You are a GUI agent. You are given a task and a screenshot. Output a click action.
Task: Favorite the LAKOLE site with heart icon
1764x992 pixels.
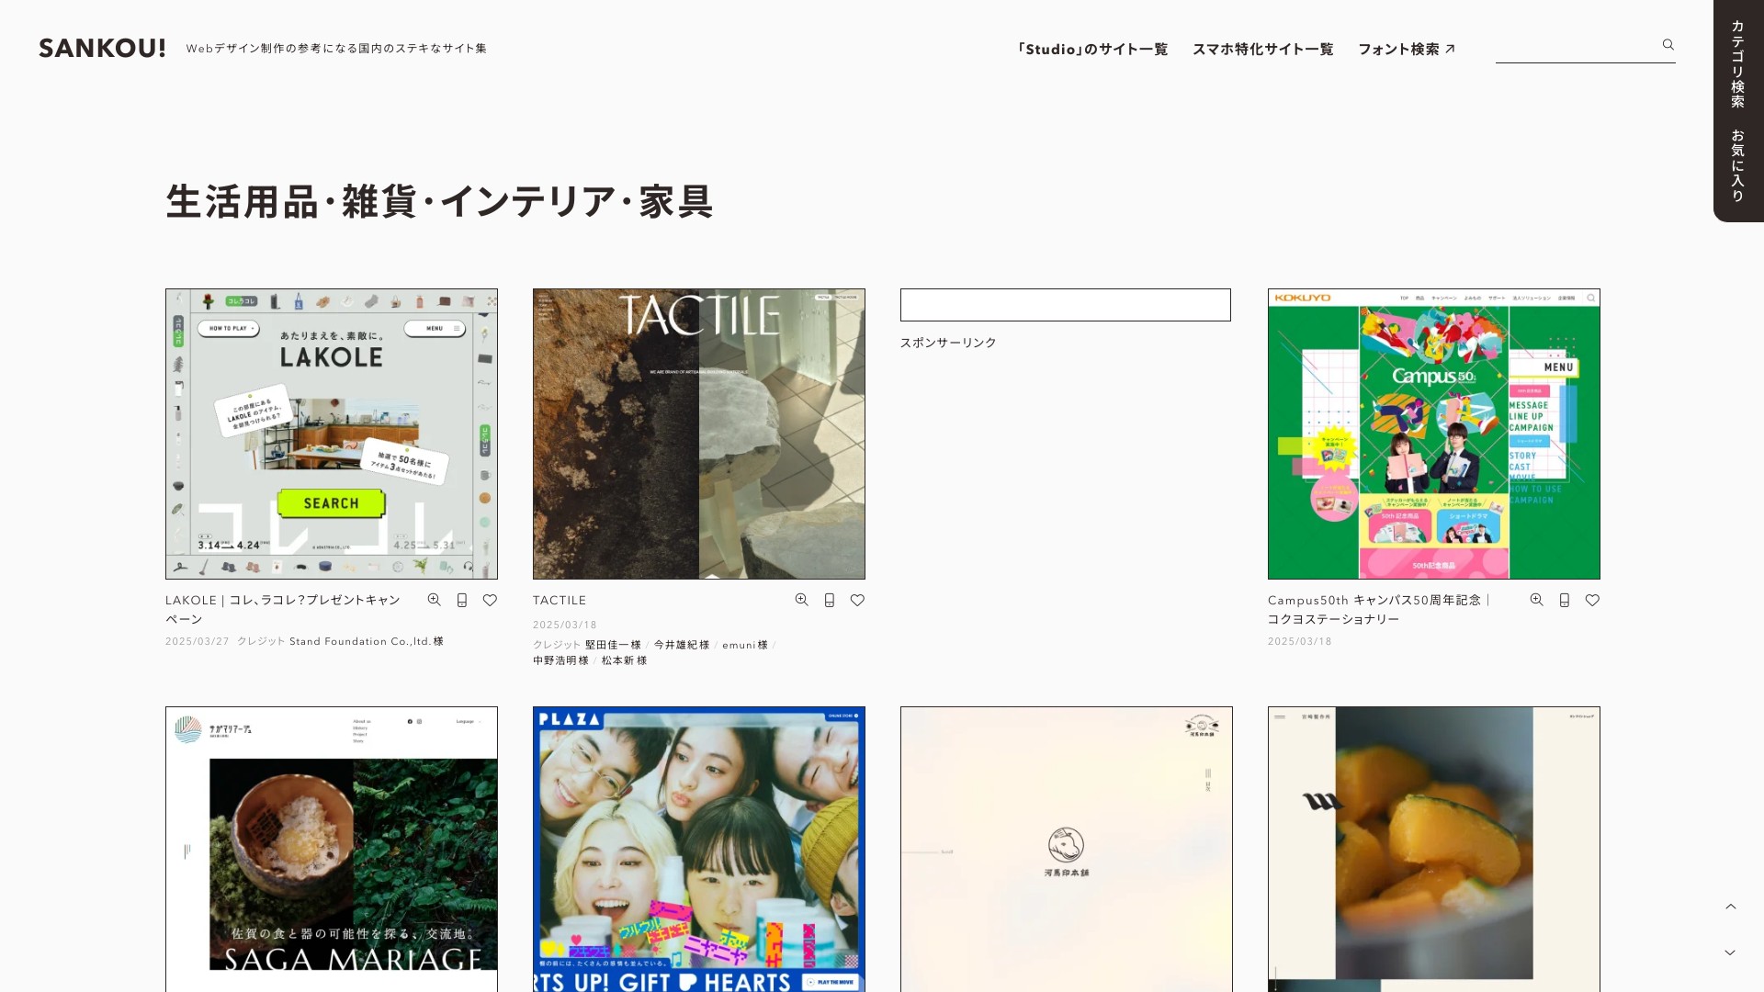click(490, 600)
